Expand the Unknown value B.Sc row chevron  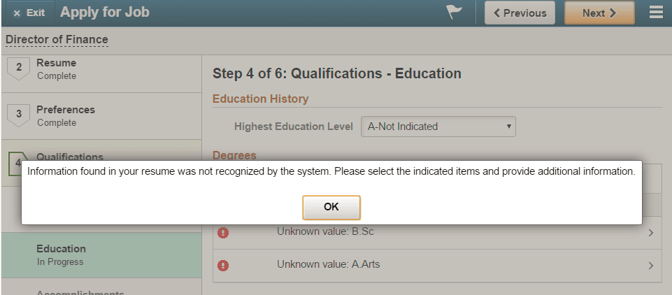point(651,233)
